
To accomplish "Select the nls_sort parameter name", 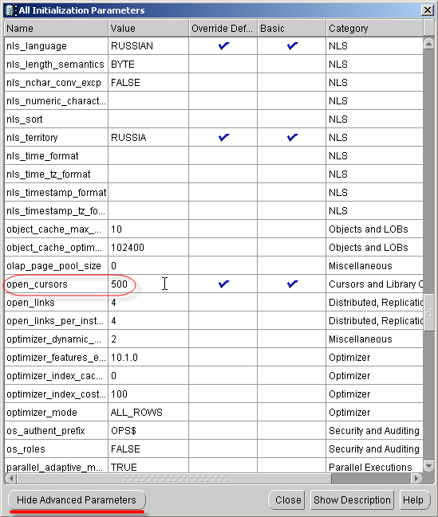I will [25, 119].
